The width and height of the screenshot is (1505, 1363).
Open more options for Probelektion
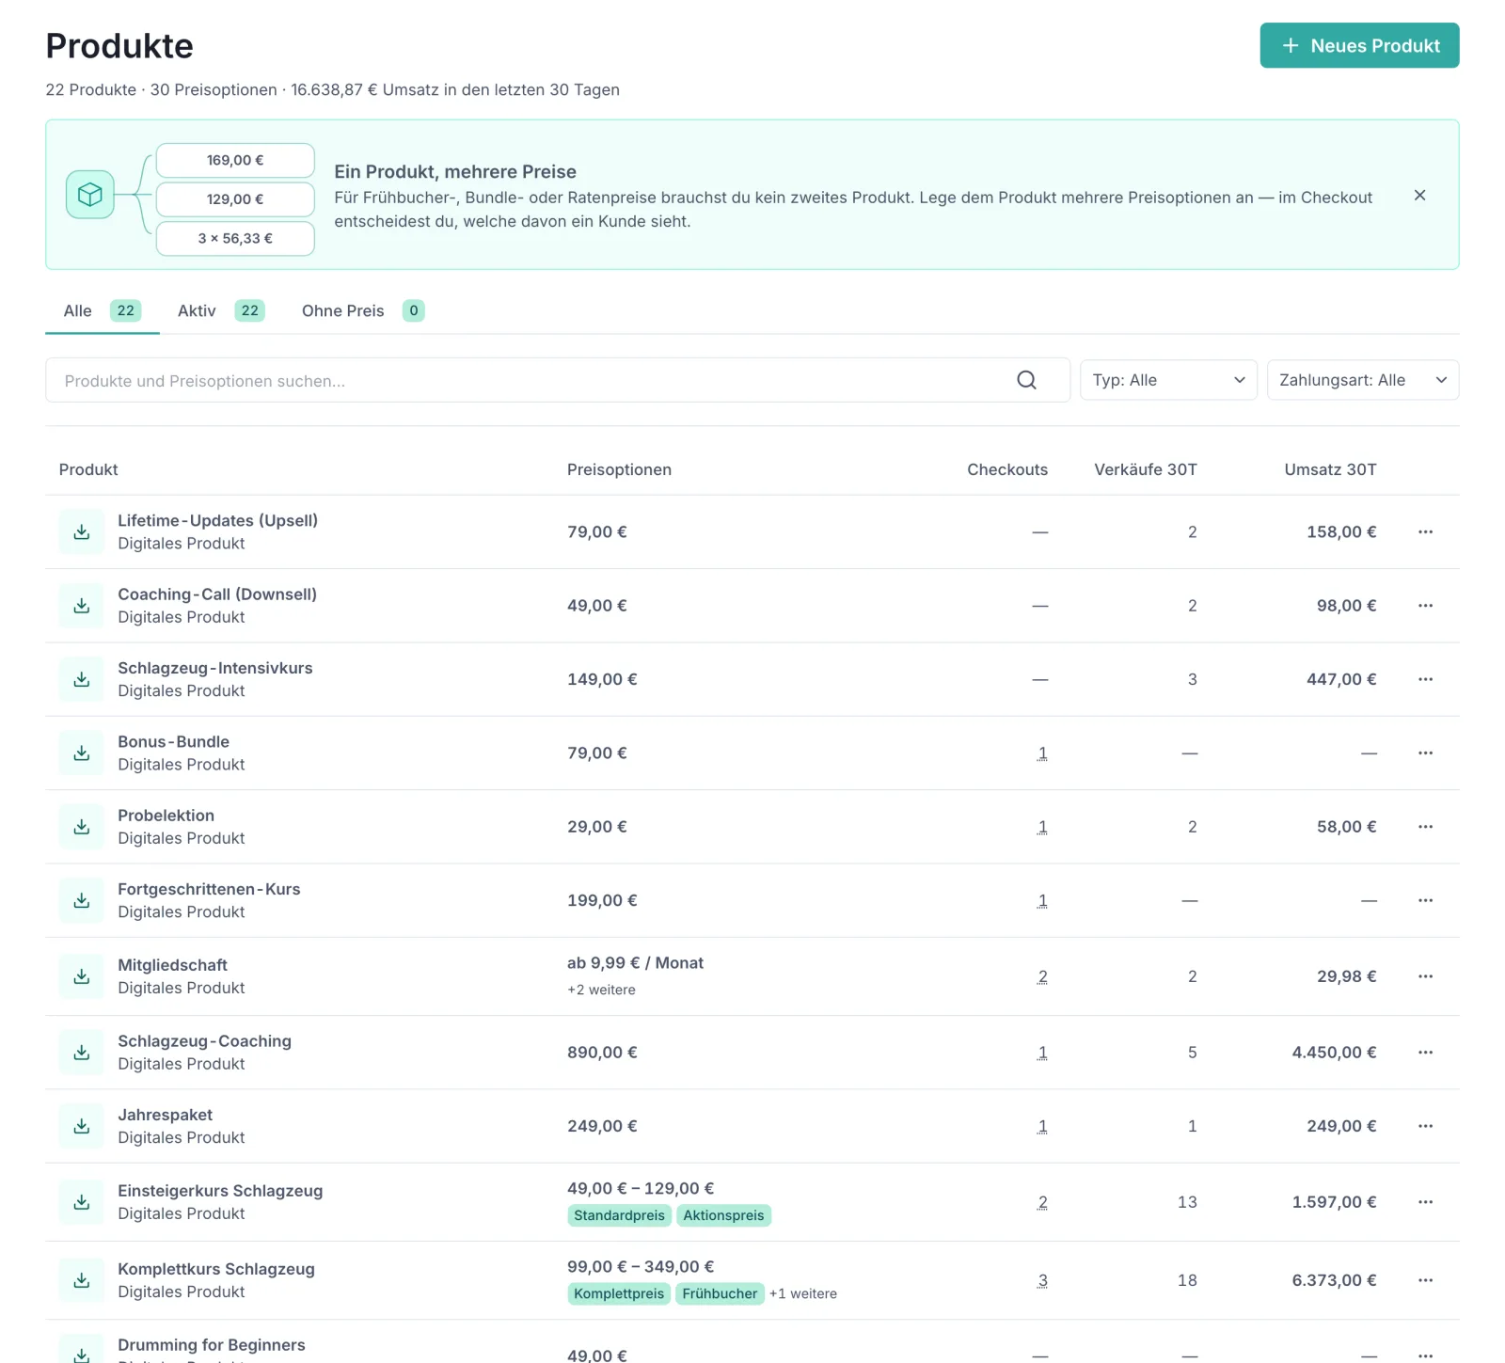tap(1425, 827)
